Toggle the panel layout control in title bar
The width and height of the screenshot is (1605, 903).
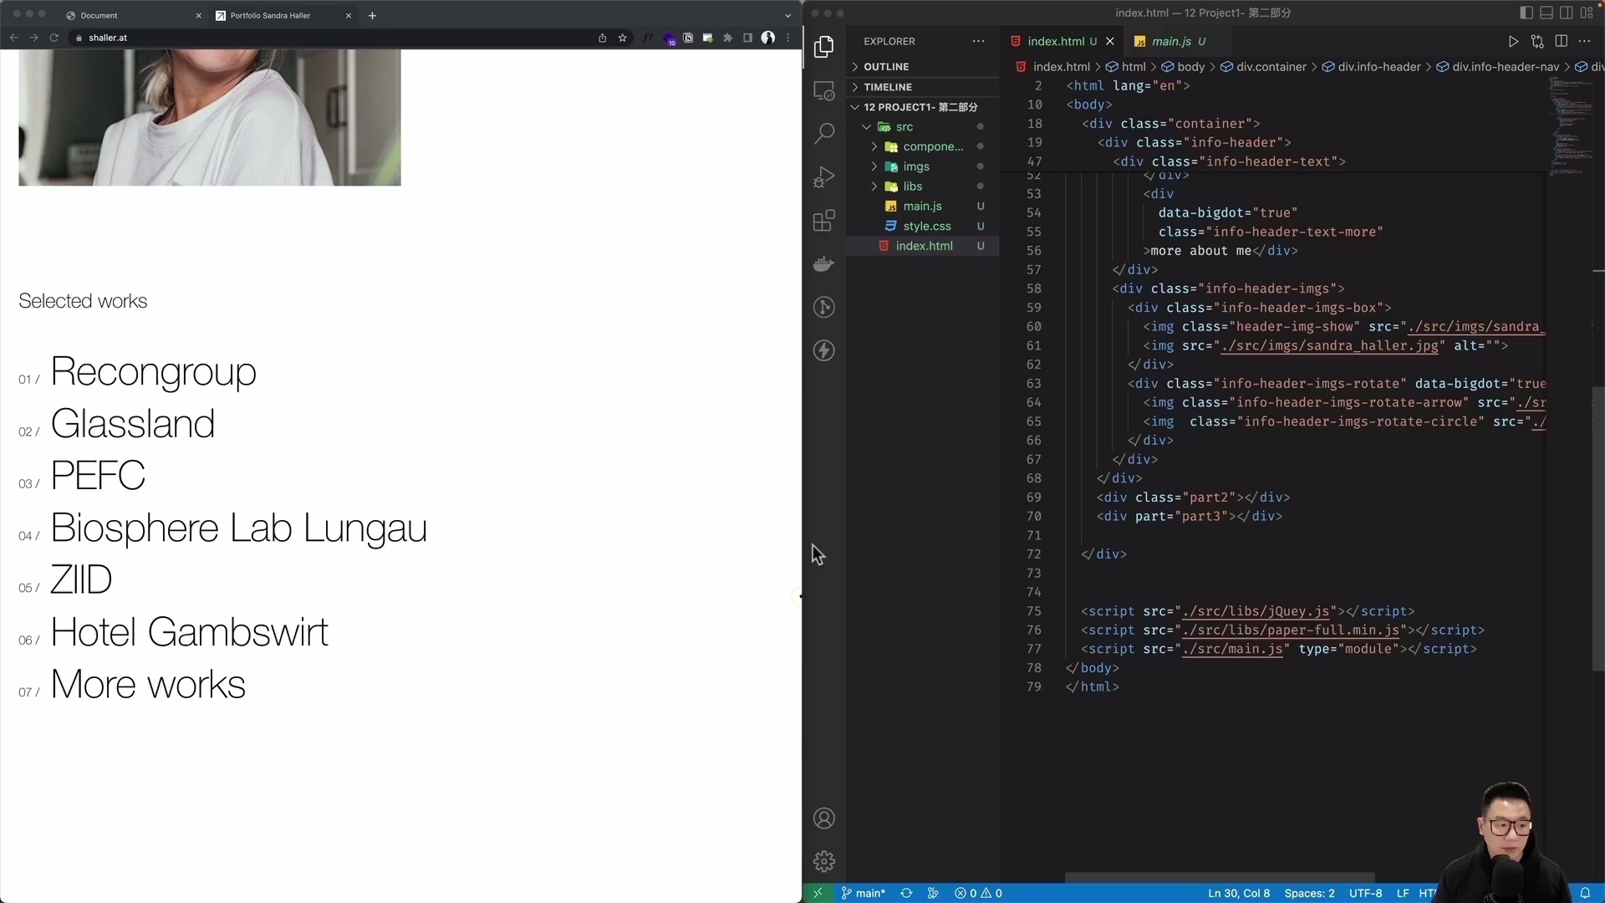tap(1546, 13)
